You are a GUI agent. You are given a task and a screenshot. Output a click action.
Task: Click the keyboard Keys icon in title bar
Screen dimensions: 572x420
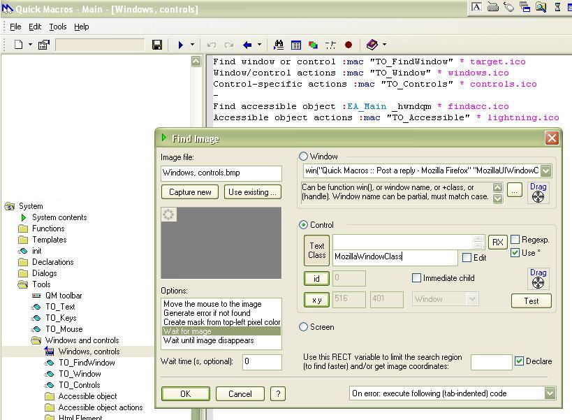click(x=492, y=7)
